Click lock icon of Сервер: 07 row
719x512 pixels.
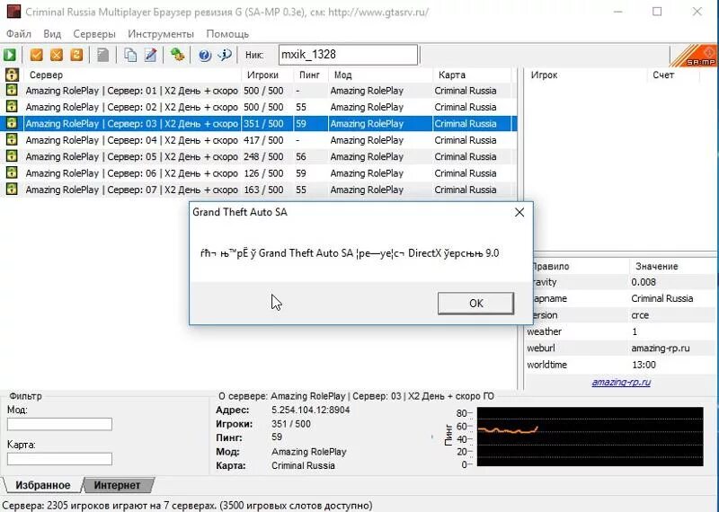click(x=12, y=189)
